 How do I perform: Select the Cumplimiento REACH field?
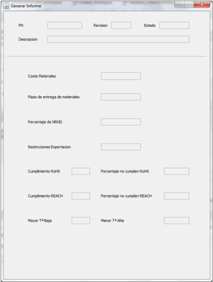(80, 196)
